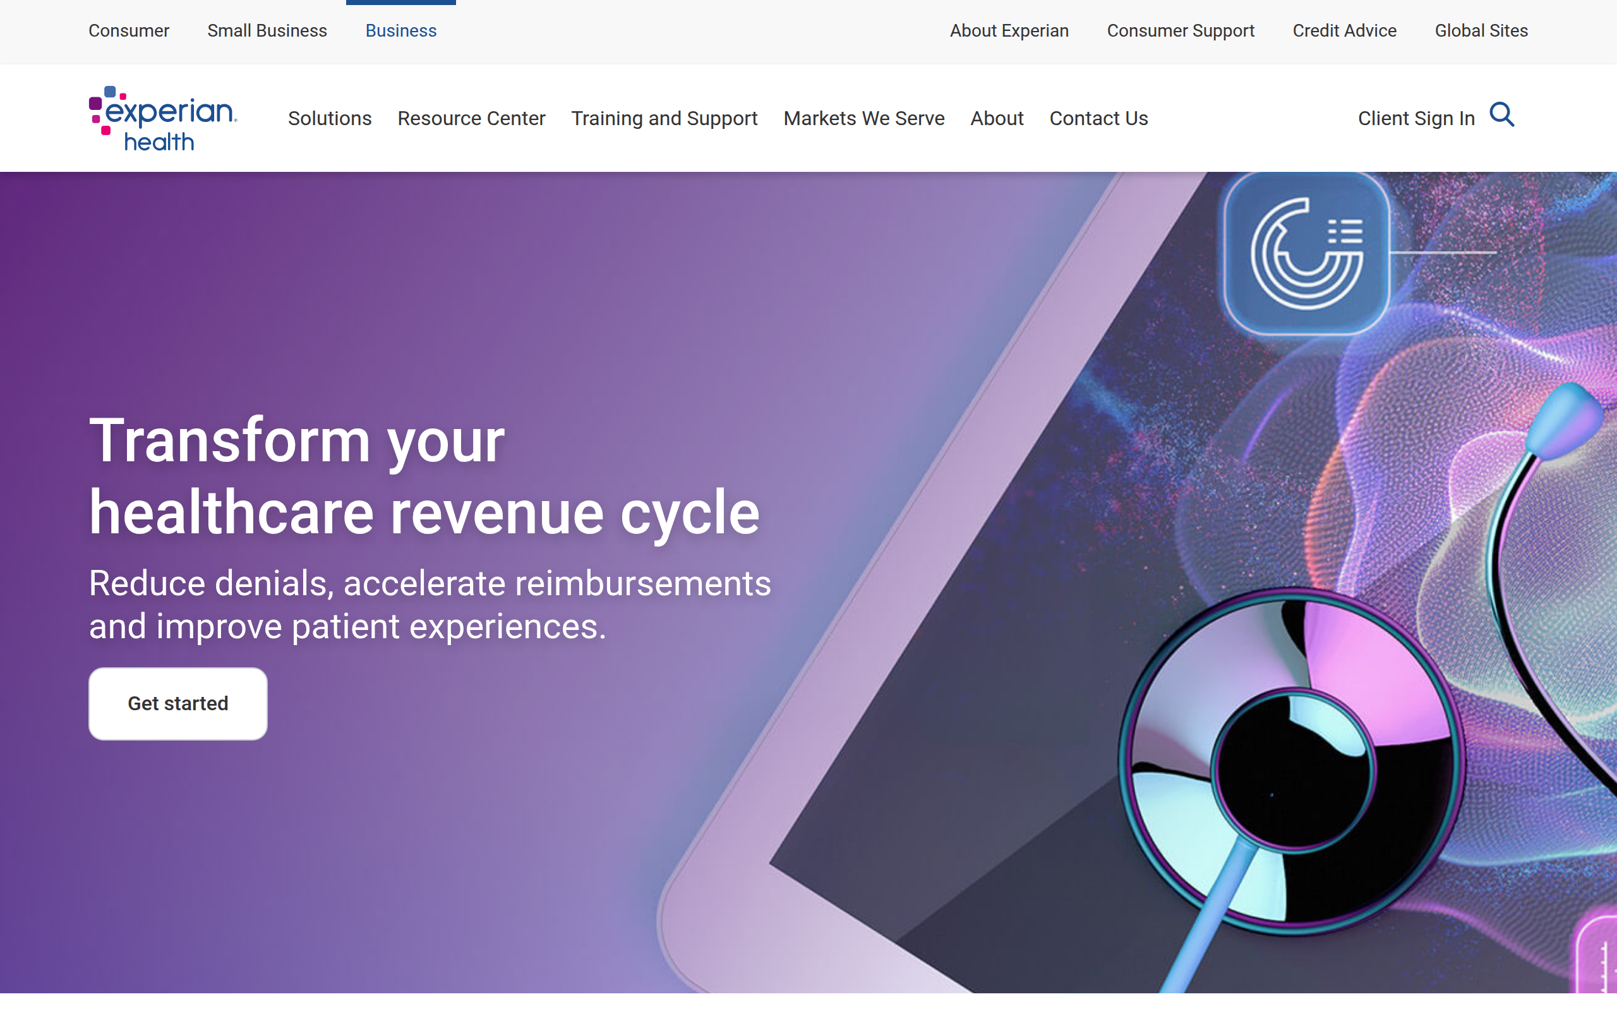The image size is (1617, 1011).
Task: Open the Markets We Serve menu
Action: pos(863,118)
